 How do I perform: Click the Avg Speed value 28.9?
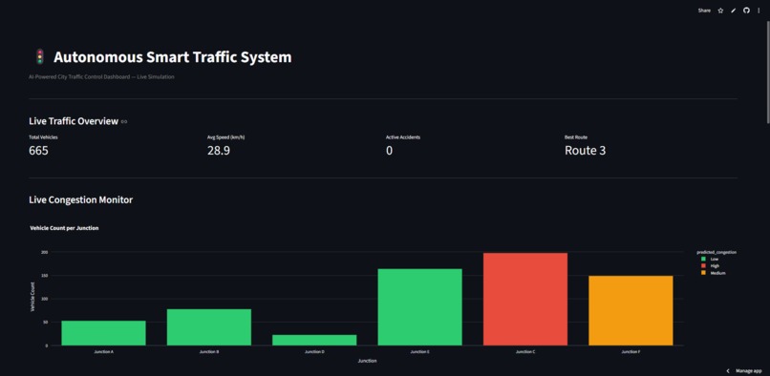point(219,151)
